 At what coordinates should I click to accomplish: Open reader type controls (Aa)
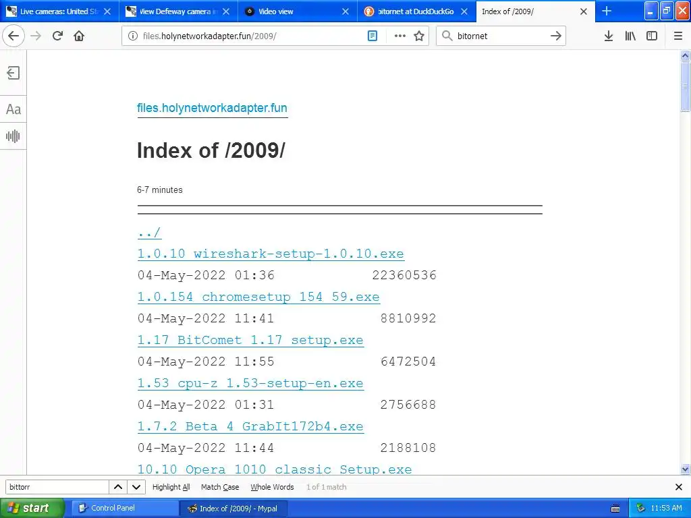coord(13,109)
